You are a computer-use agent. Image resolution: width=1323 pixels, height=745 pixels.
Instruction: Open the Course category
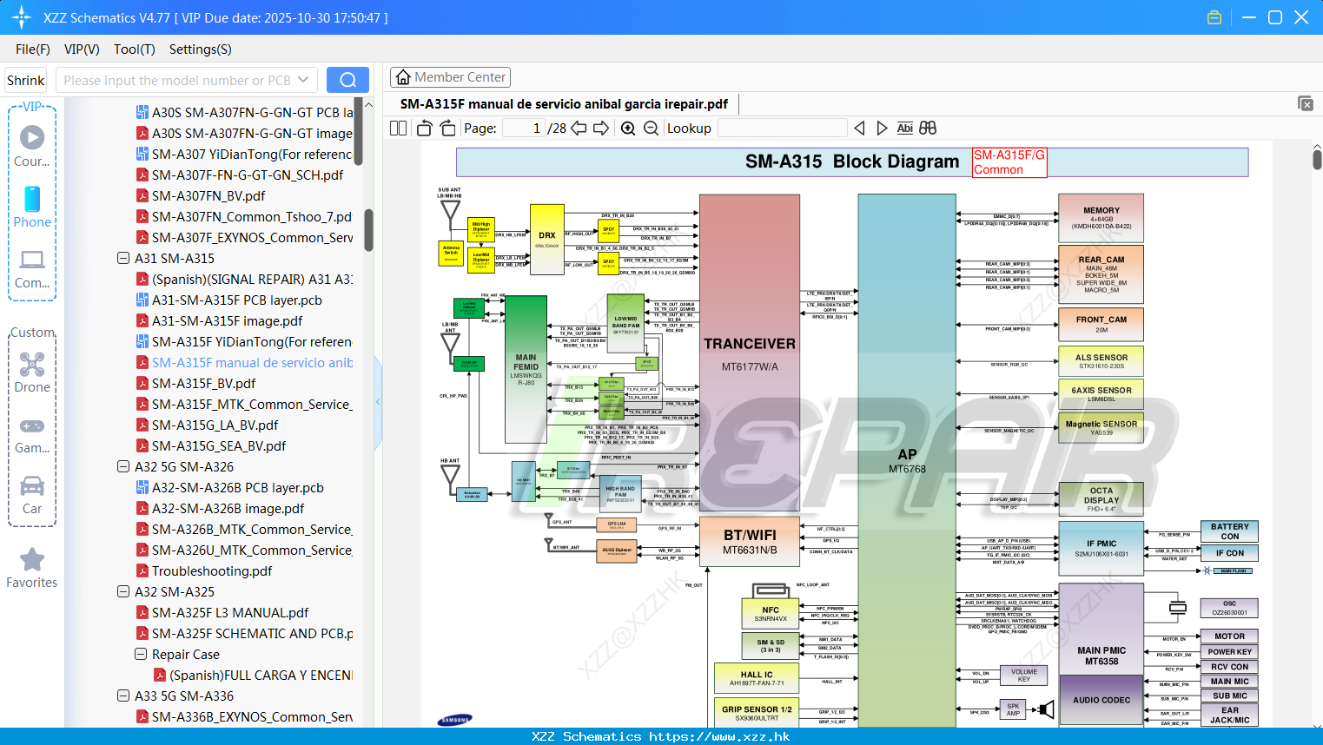(x=32, y=145)
